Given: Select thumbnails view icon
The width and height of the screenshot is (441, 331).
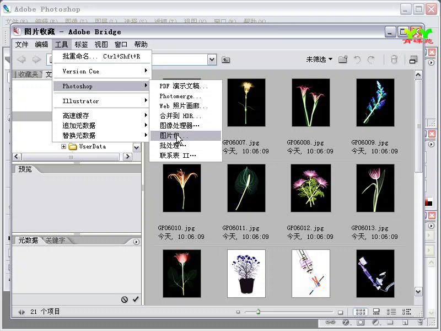Looking at the screenshot, I should coord(361,312).
